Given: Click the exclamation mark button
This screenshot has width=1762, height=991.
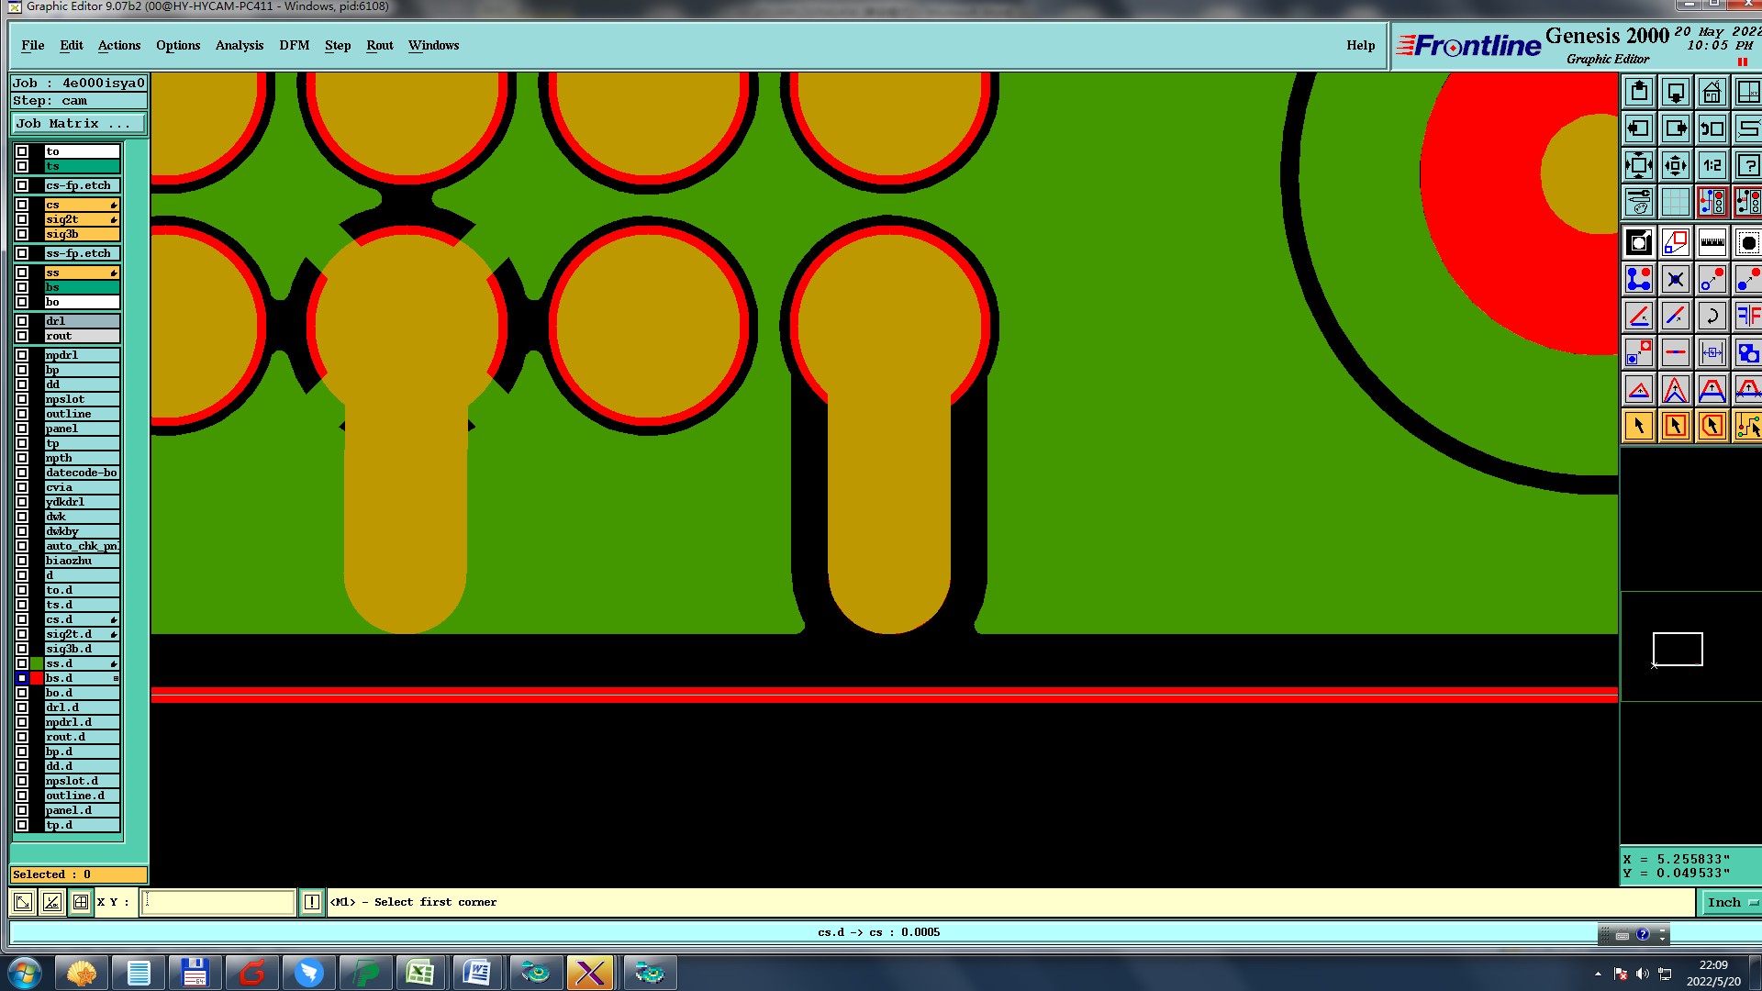Looking at the screenshot, I should point(312,902).
